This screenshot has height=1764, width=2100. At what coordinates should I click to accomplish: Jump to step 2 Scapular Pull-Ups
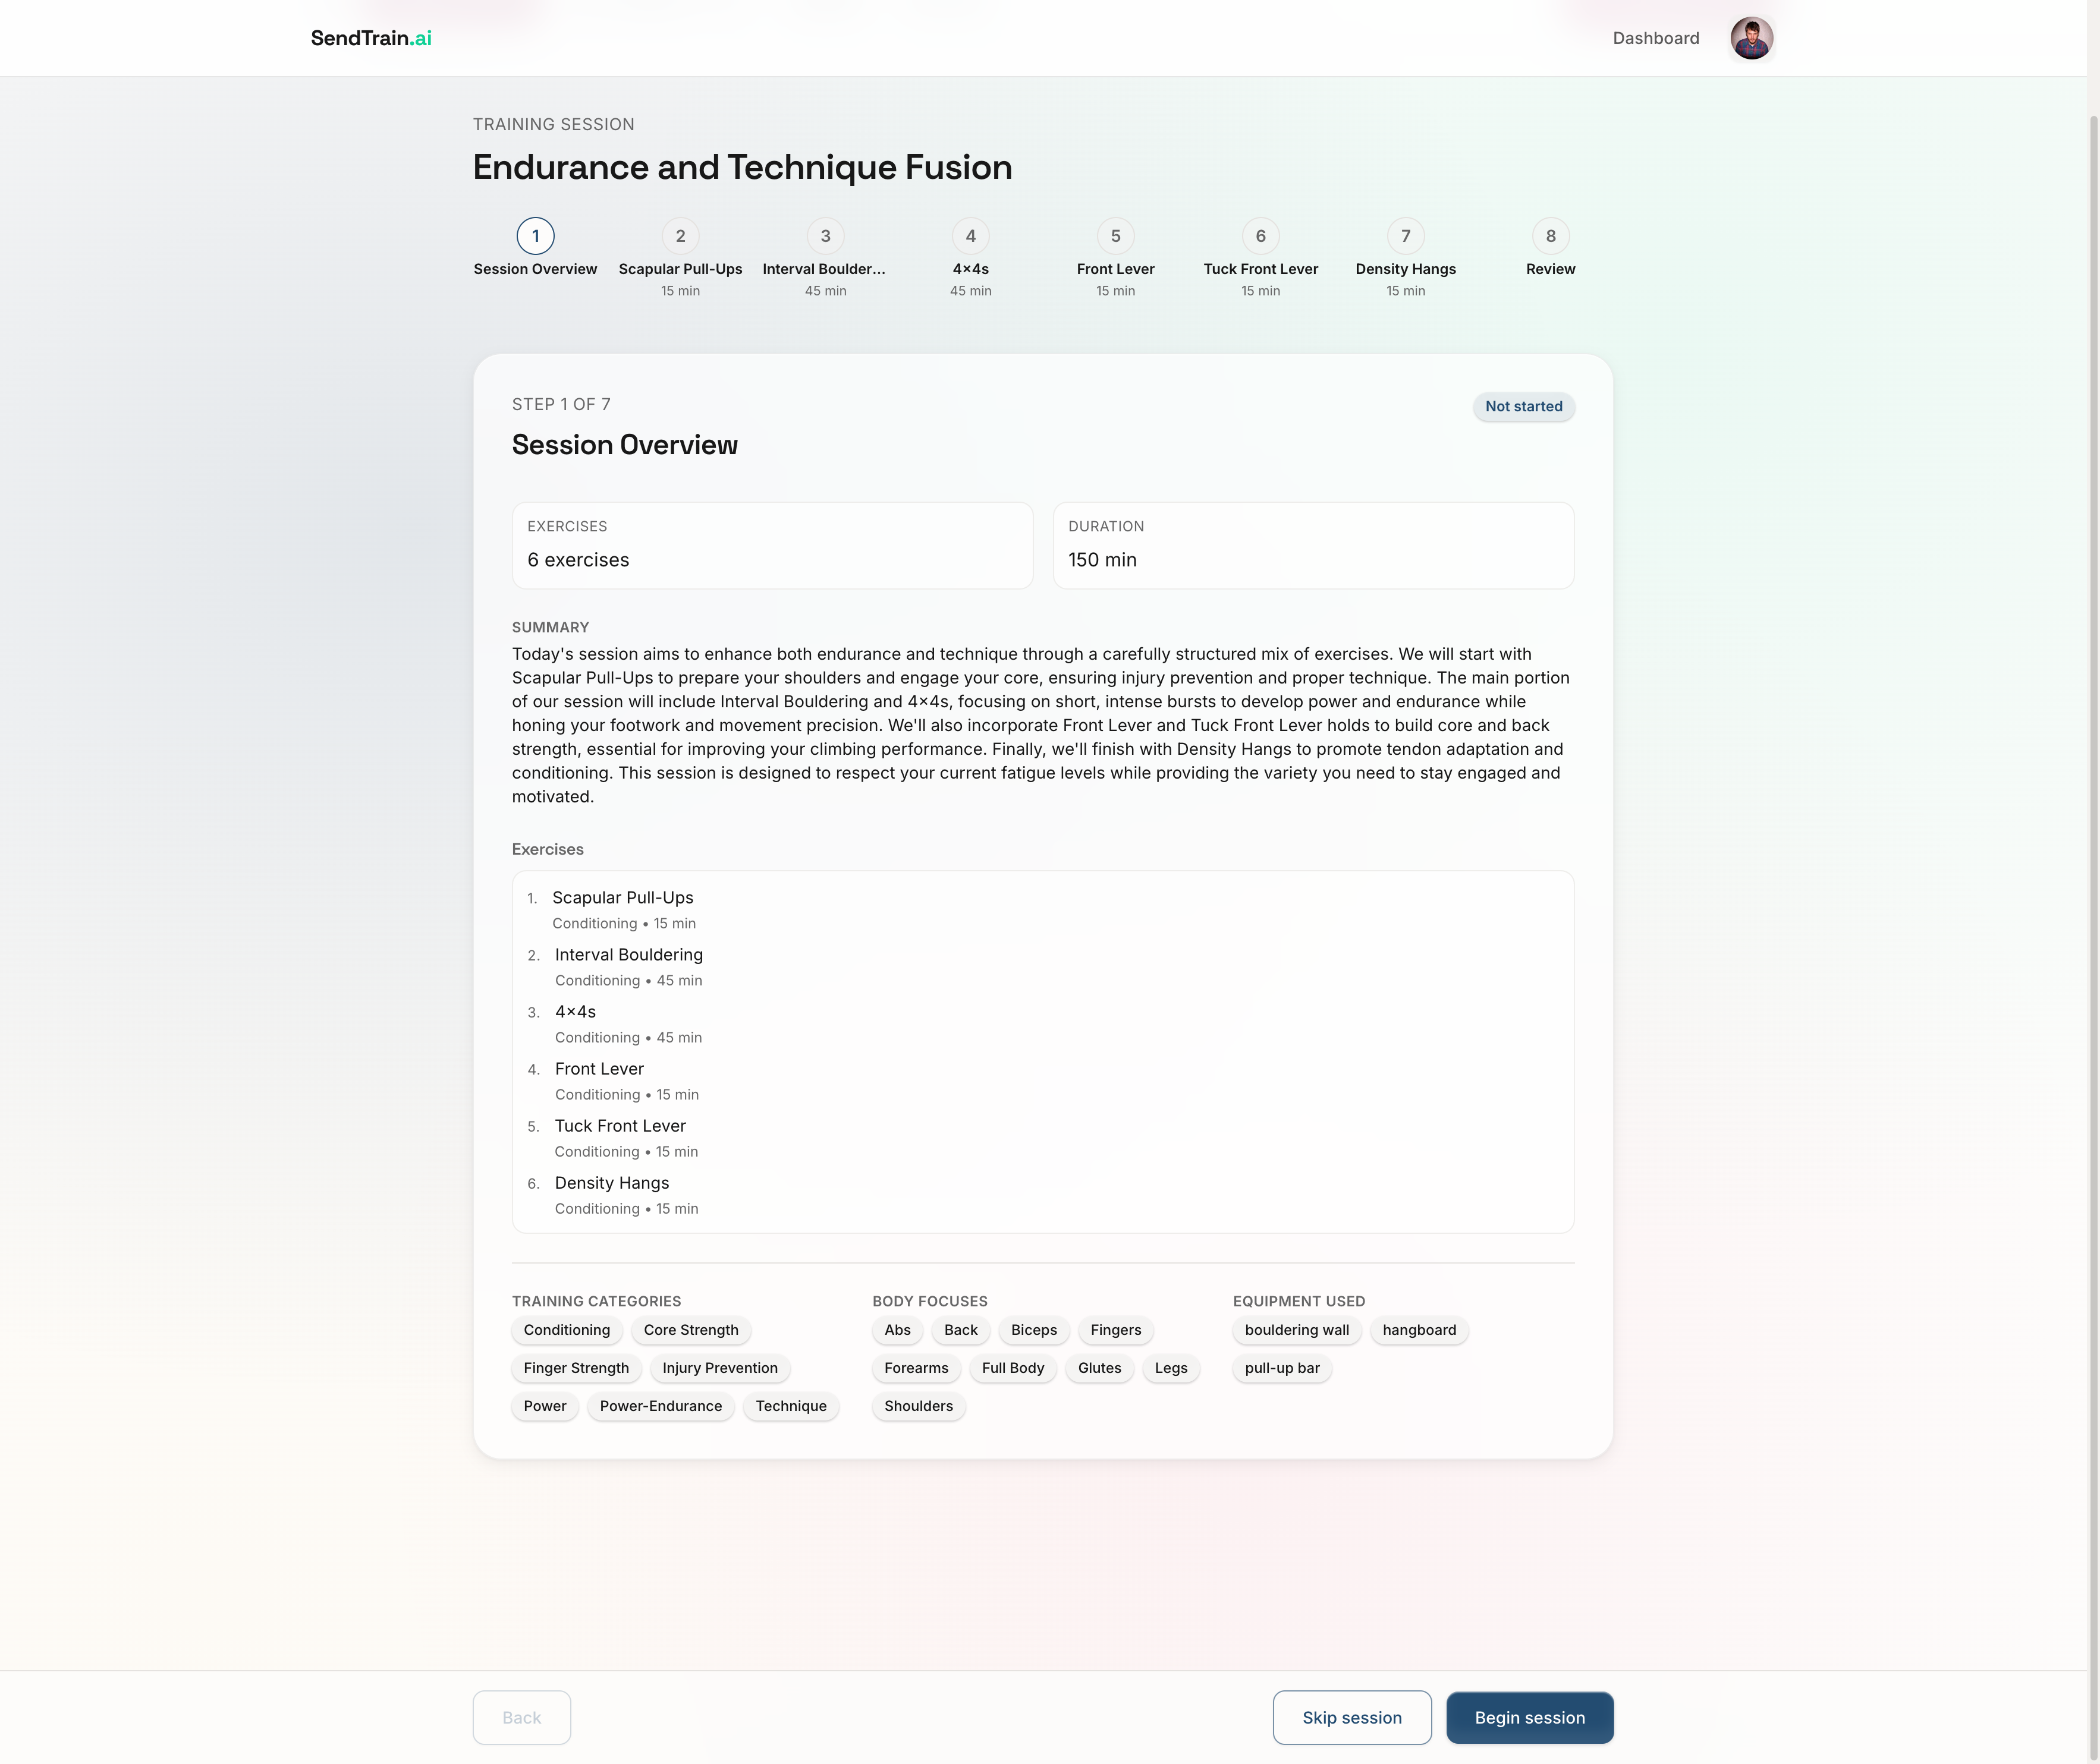(680, 236)
